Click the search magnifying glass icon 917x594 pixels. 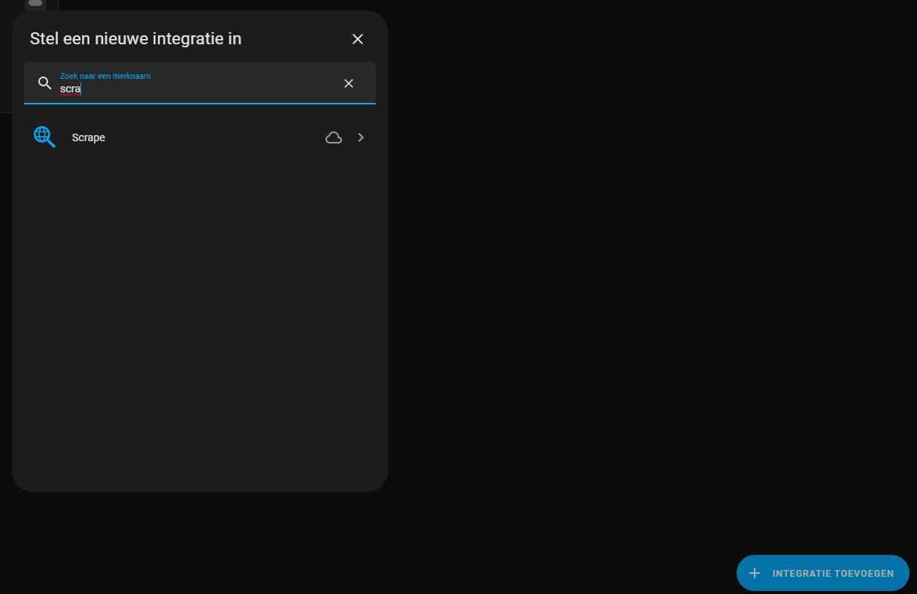(x=45, y=83)
